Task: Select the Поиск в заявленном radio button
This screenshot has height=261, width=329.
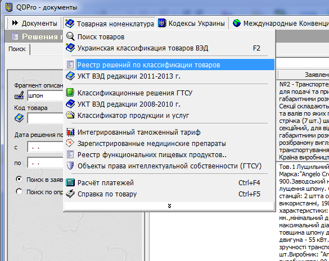Action: 19,179
